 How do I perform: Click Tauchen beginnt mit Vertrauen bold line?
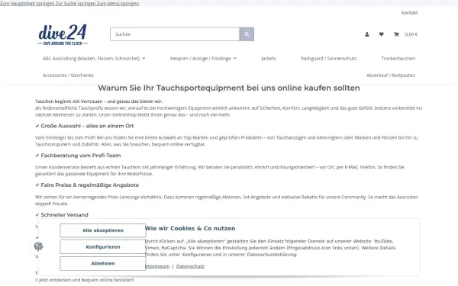tap(98, 101)
